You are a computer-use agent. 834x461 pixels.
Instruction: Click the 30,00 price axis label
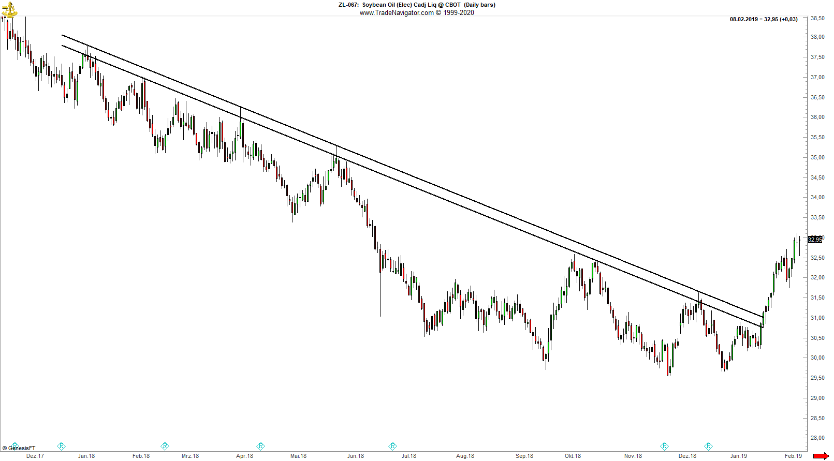click(x=817, y=358)
